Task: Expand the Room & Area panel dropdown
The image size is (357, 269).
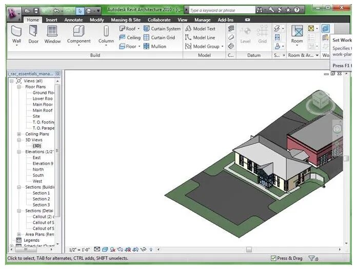Action: (x=317, y=55)
